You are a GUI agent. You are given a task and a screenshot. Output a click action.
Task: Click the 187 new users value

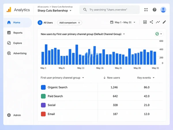[115, 114]
